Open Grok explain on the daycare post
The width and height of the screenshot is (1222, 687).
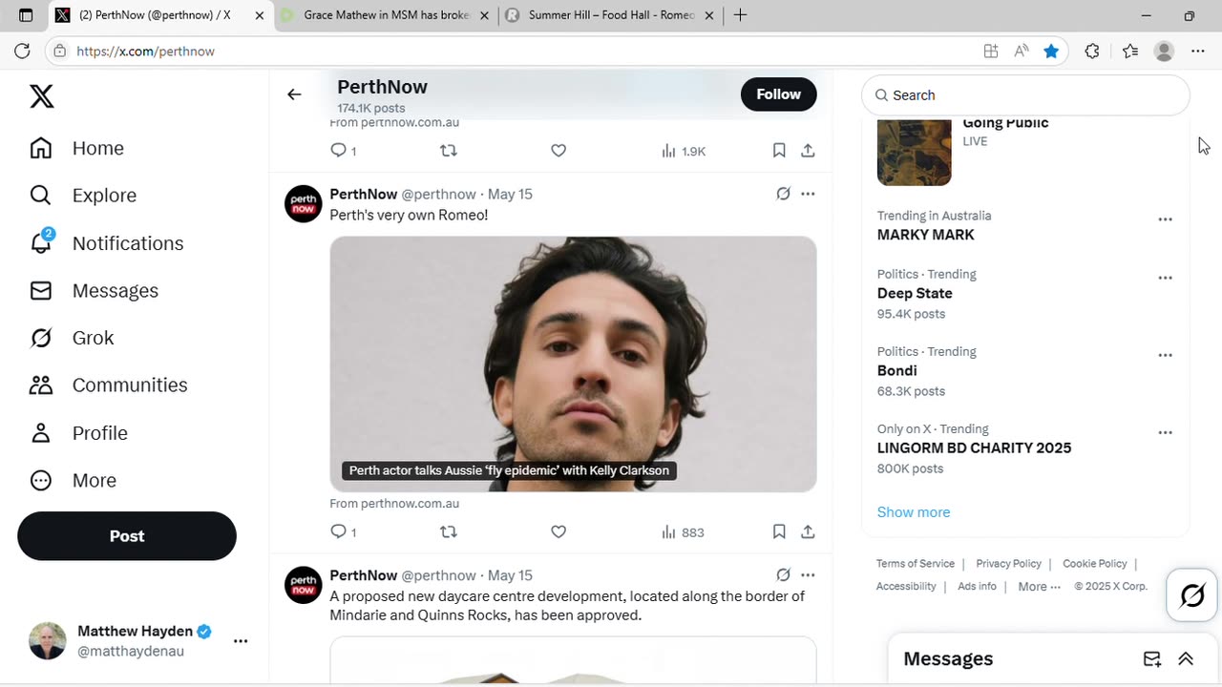click(x=783, y=575)
